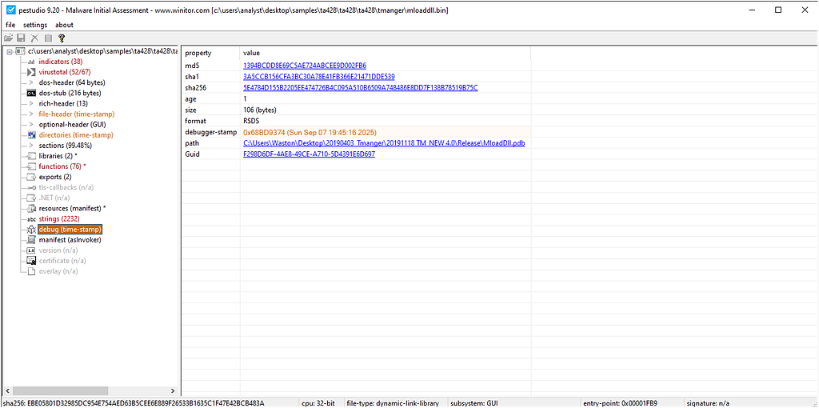The height and width of the screenshot is (408, 819).
Task: Click the tls-callbacks key icon
Action: tap(31, 187)
